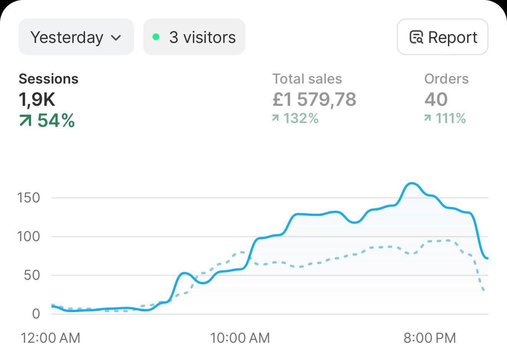This screenshot has height=360, width=507.
Task: Click the 150 y-axis gridline label
Action: (29, 198)
